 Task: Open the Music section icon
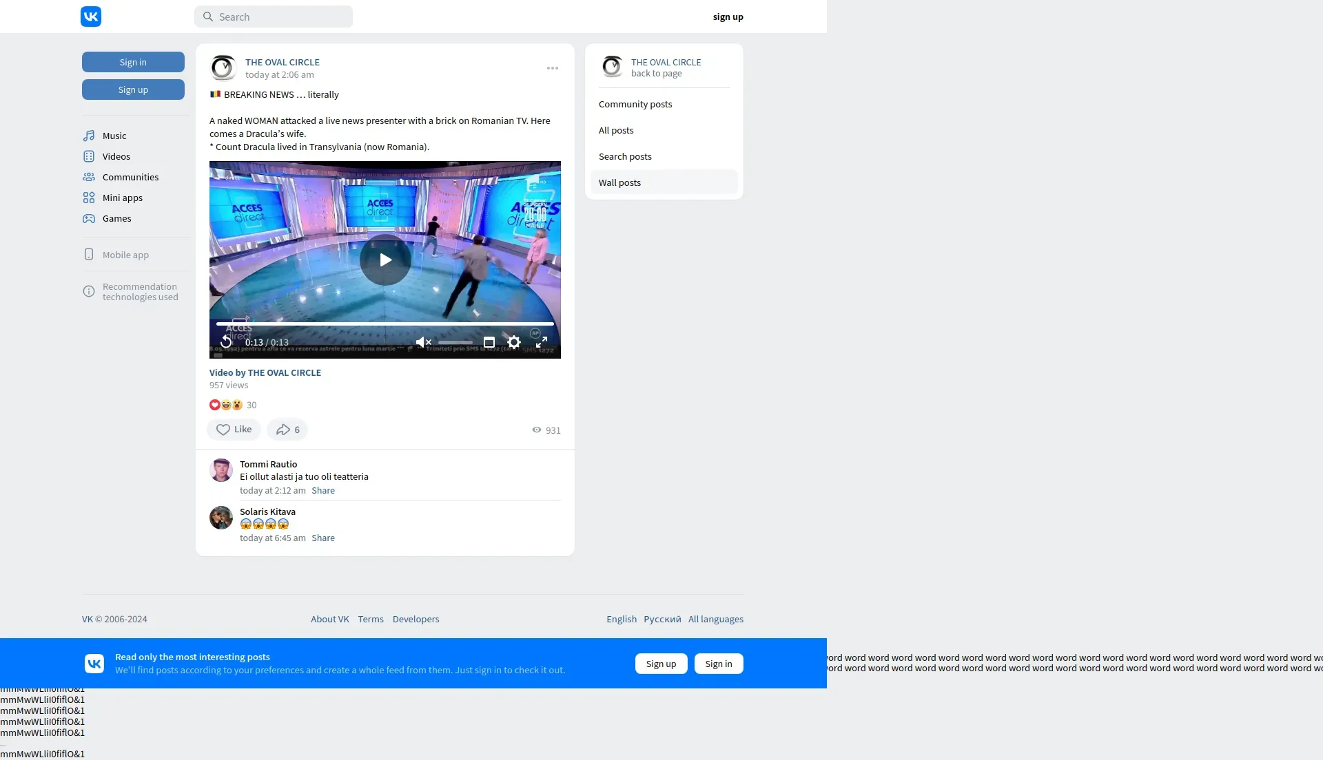(89, 136)
